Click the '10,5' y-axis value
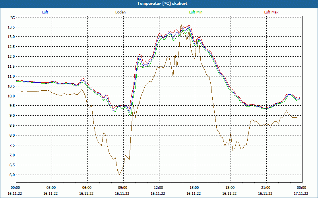The height and width of the screenshot is (198, 318). click(11, 86)
